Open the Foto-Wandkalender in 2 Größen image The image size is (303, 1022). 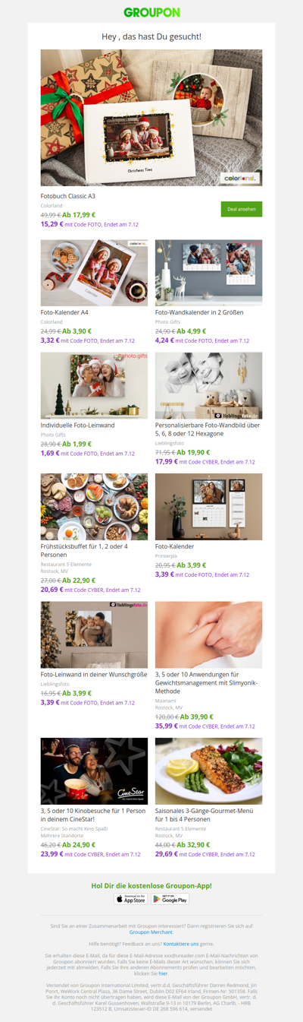tap(209, 273)
